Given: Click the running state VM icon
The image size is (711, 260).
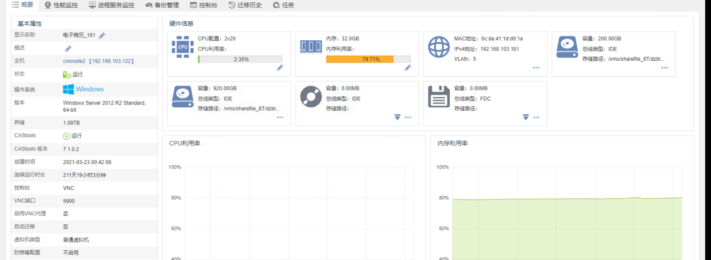Looking at the screenshot, I should click(68, 74).
